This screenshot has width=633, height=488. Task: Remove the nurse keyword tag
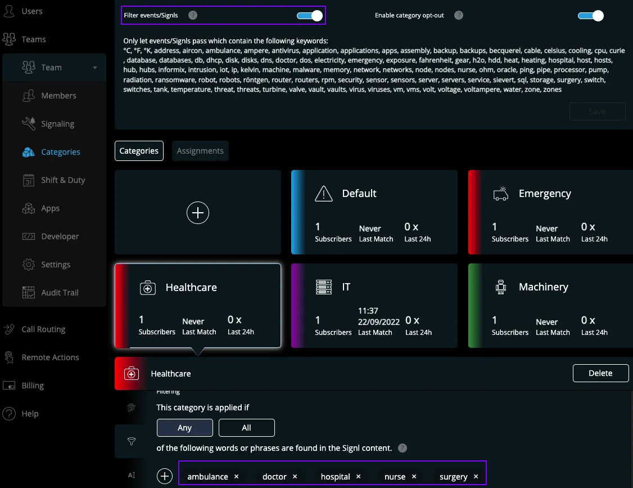coord(414,477)
